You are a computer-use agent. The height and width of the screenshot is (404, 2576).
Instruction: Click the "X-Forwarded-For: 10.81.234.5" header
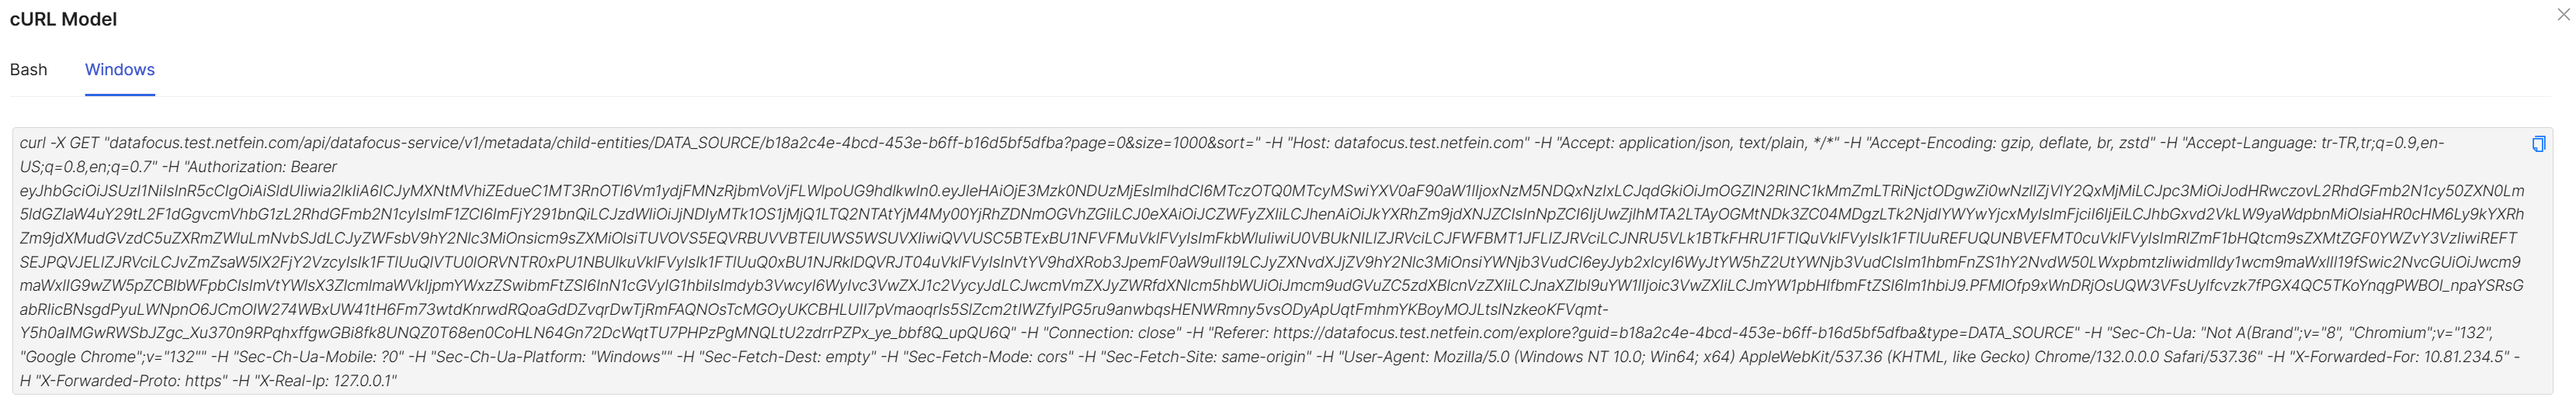click(x=2400, y=357)
